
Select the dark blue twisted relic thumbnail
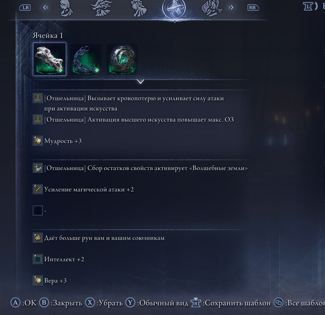(86, 59)
